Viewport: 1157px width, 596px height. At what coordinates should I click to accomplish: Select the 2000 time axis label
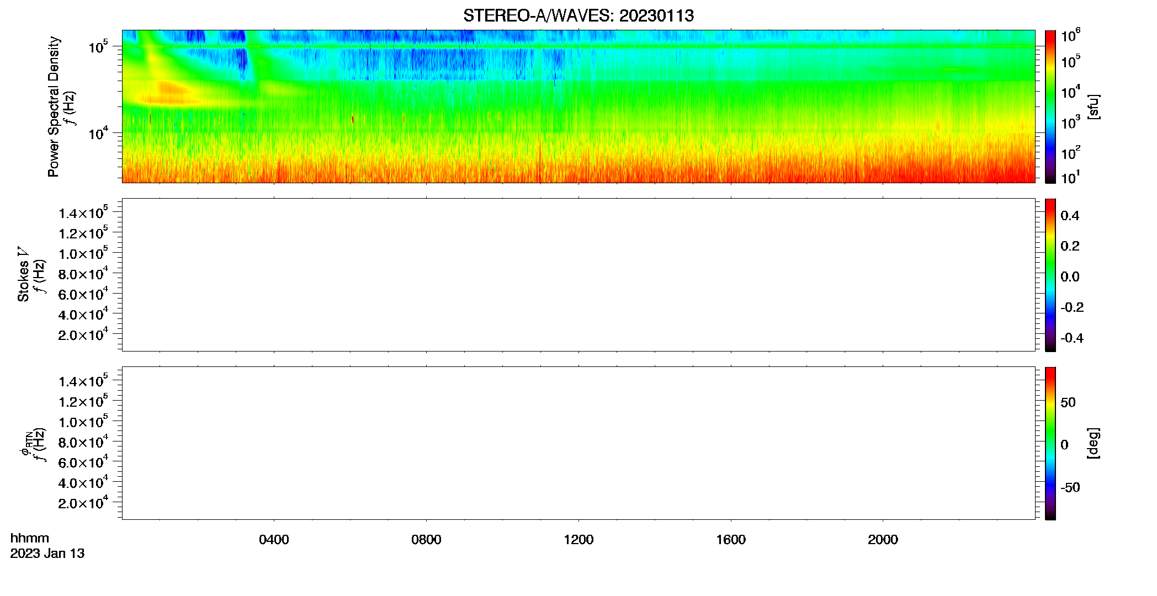tap(883, 540)
